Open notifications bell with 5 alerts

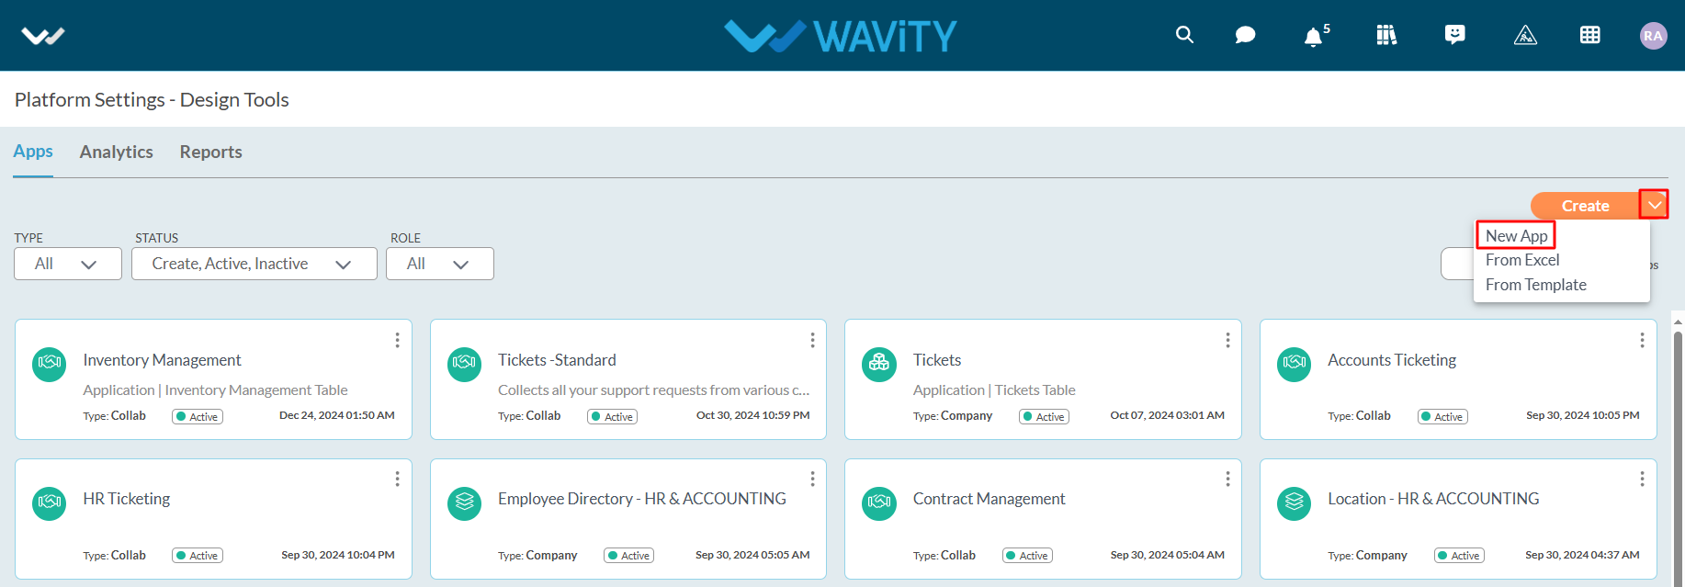click(x=1315, y=36)
